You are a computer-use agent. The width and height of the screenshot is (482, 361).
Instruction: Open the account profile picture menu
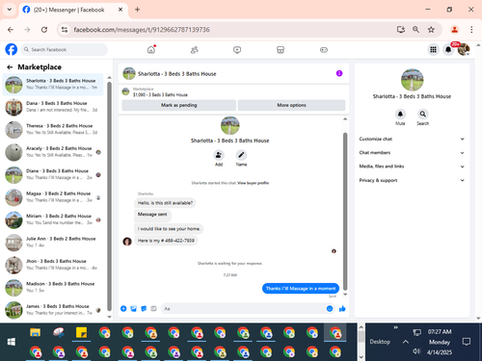click(464, 49)
